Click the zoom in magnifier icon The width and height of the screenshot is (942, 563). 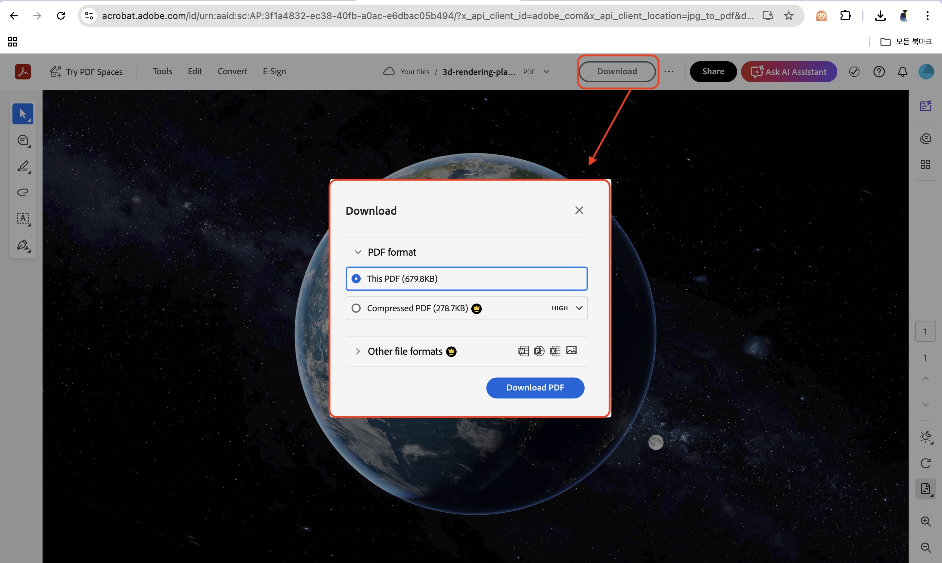[925, 521]
